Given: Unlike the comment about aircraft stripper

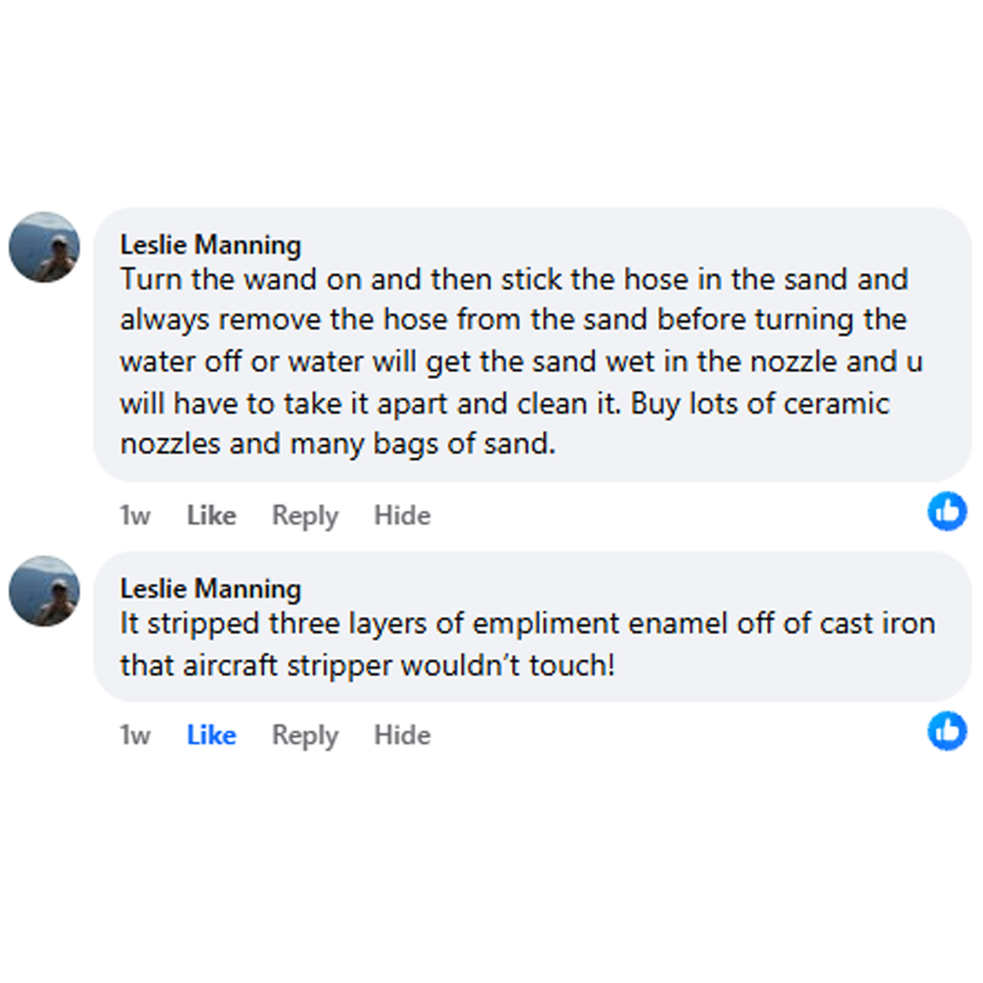Looking at the screenshot, I should (x=211, y=735).
